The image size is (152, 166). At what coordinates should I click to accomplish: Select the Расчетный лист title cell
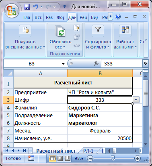(x=73, y=83)
